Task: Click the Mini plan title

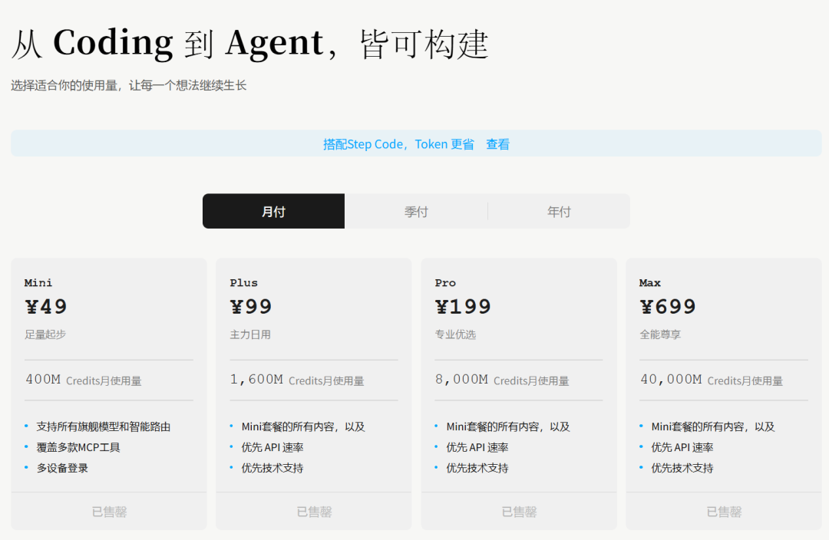Action: tap(38, 283)
